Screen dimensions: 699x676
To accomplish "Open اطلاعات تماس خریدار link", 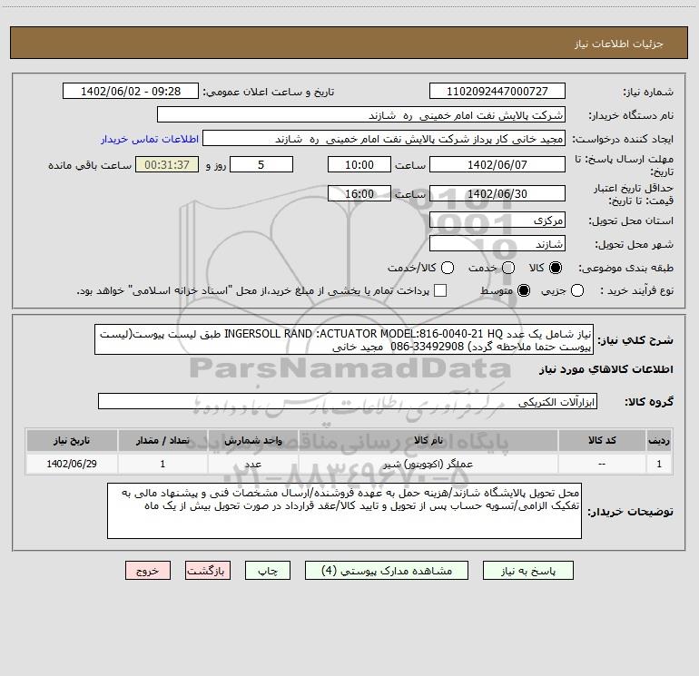I will click(x=150, y=139).
